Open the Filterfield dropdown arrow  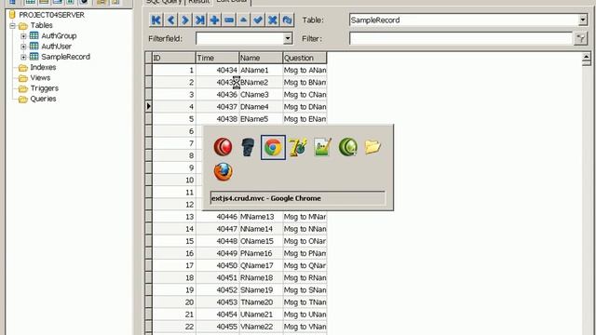point(288,38)
